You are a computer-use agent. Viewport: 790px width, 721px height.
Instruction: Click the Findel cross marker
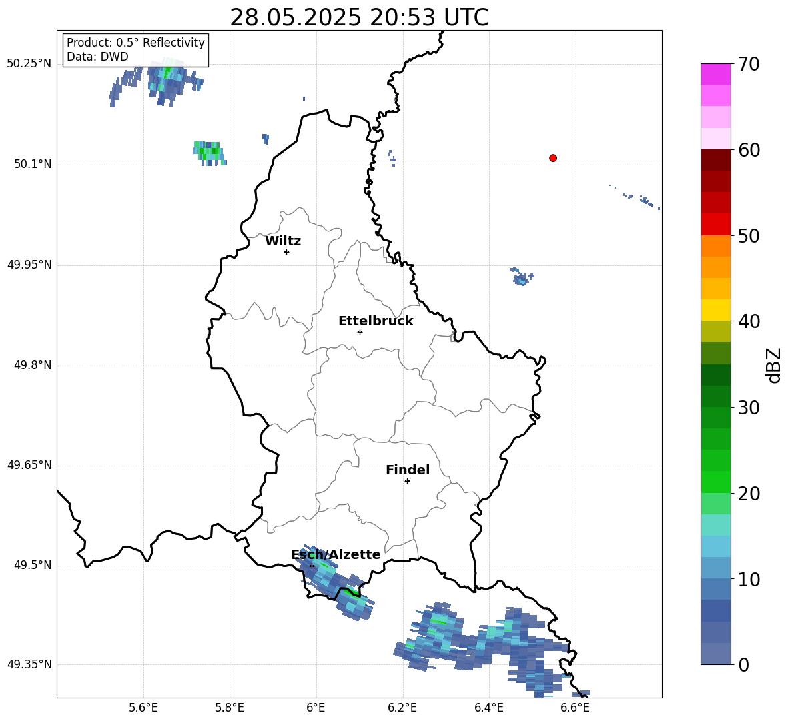tap(407, 482)
